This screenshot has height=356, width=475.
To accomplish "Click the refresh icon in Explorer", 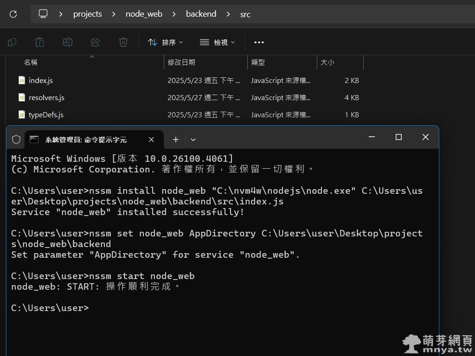I will 13,14.
